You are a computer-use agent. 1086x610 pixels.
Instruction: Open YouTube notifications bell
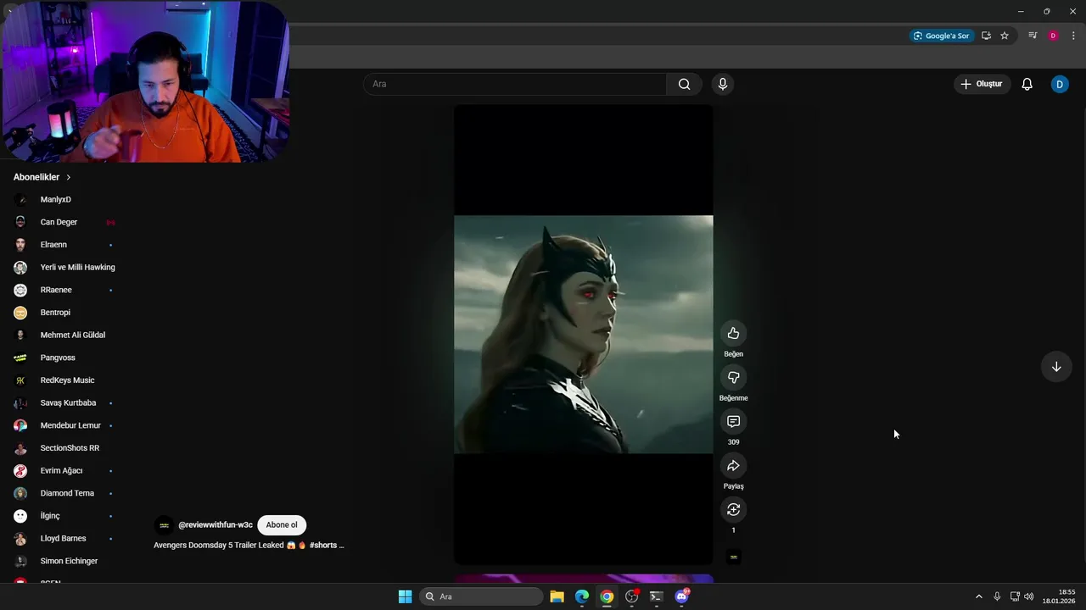[1027, 84]
